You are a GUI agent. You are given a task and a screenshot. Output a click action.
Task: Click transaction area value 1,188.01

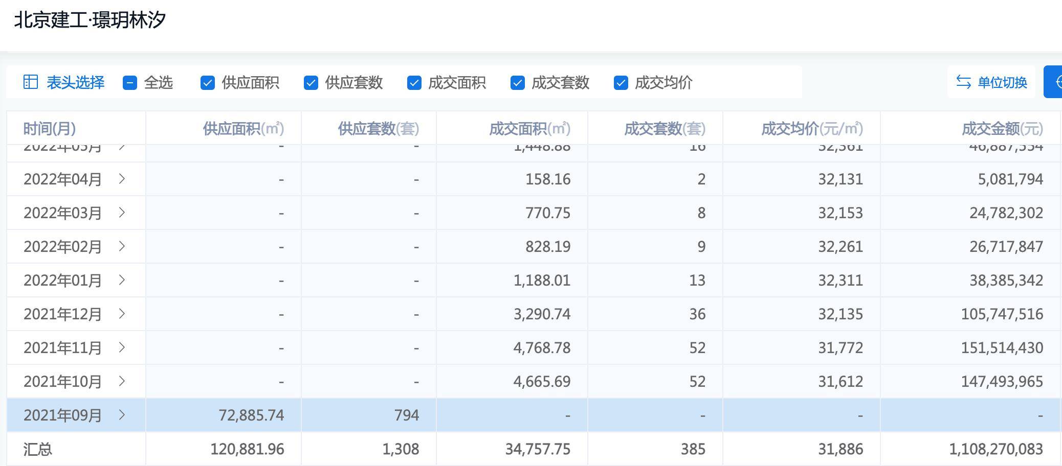click(x=542, y=280)
